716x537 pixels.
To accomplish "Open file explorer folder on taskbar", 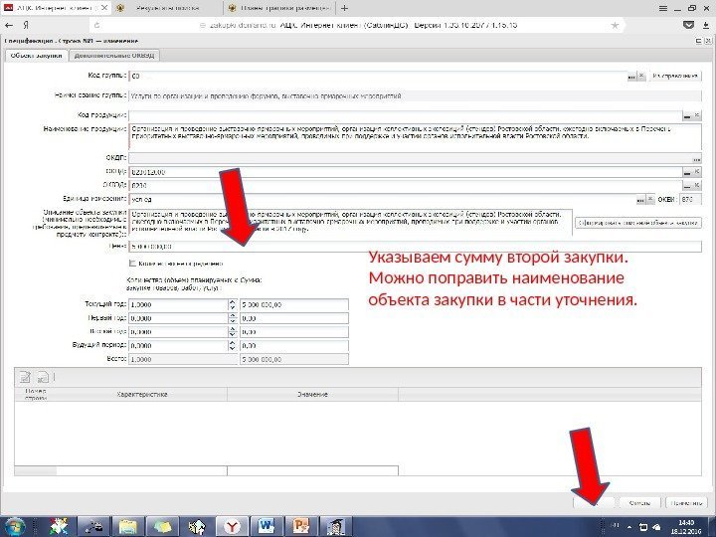I will [128, 526].
